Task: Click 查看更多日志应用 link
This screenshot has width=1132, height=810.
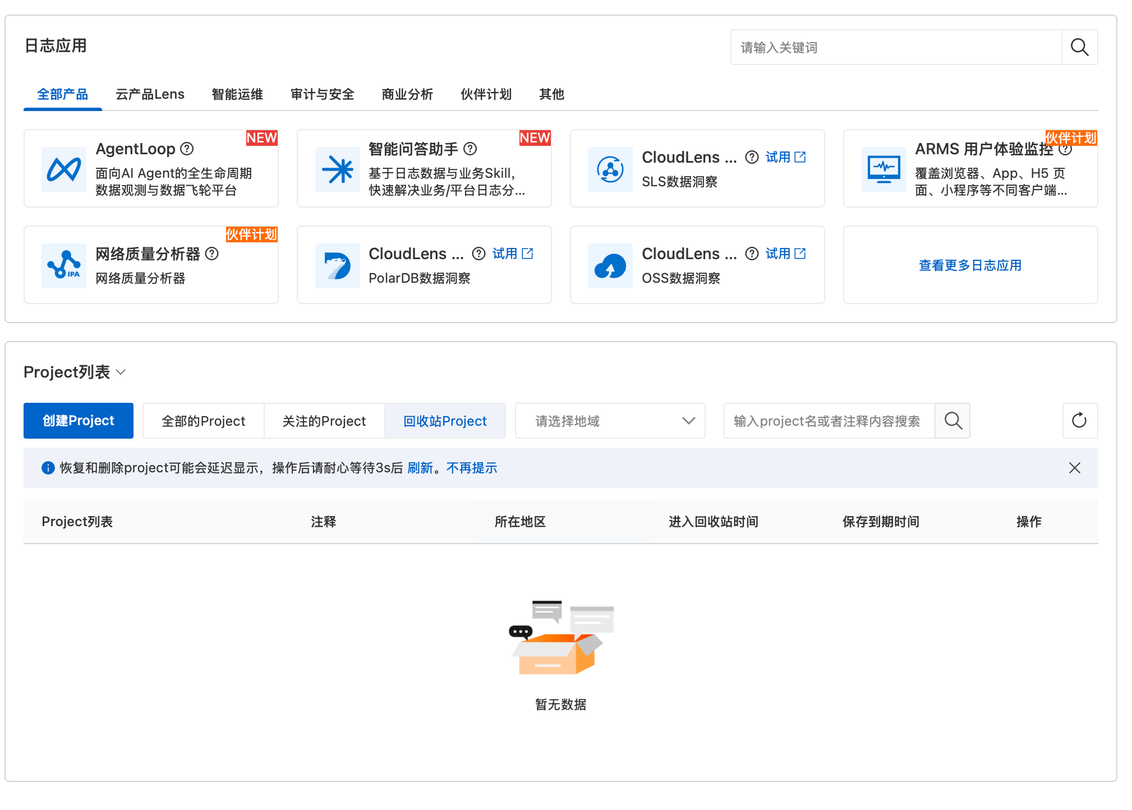Action: coord(970,265)
